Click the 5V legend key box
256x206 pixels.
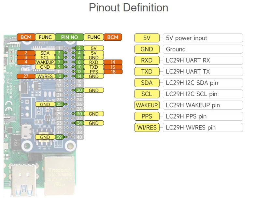coord(147,38)
